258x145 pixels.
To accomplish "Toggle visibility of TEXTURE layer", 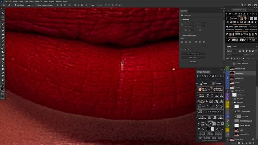I will pos(227,116).
